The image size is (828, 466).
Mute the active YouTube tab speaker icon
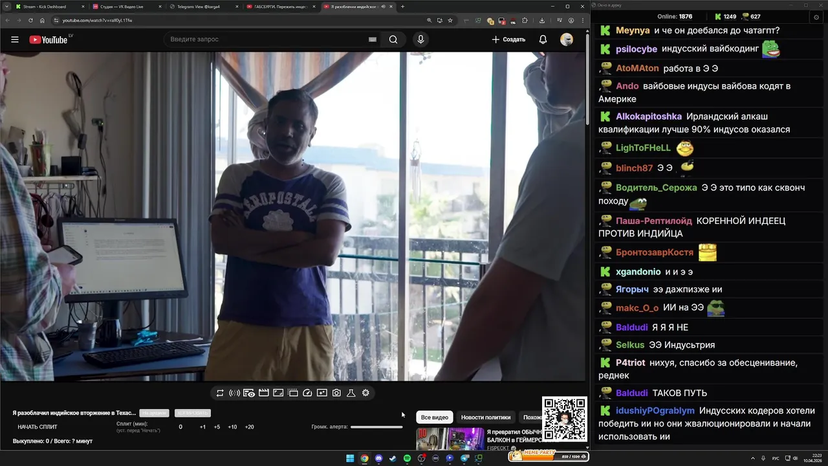coord(384,6)
